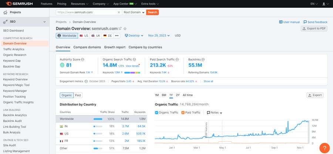Set chart range to 1M
333x154 pixels.
tap(157, 95)
